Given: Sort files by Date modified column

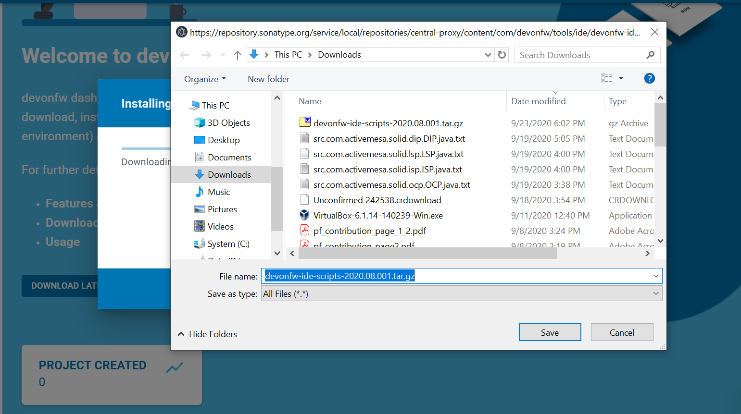Looking at the screenshot, I should click(538, 101).
